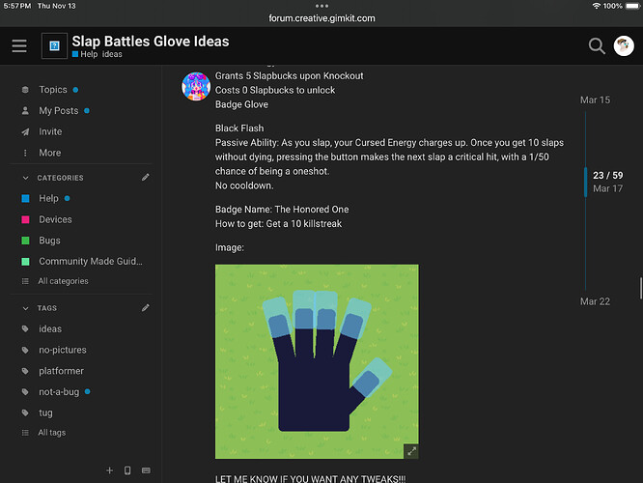The width and height of the screenshot is (643, 483).
Task: Open Topics in the sidebar
Action: [52, 90]
